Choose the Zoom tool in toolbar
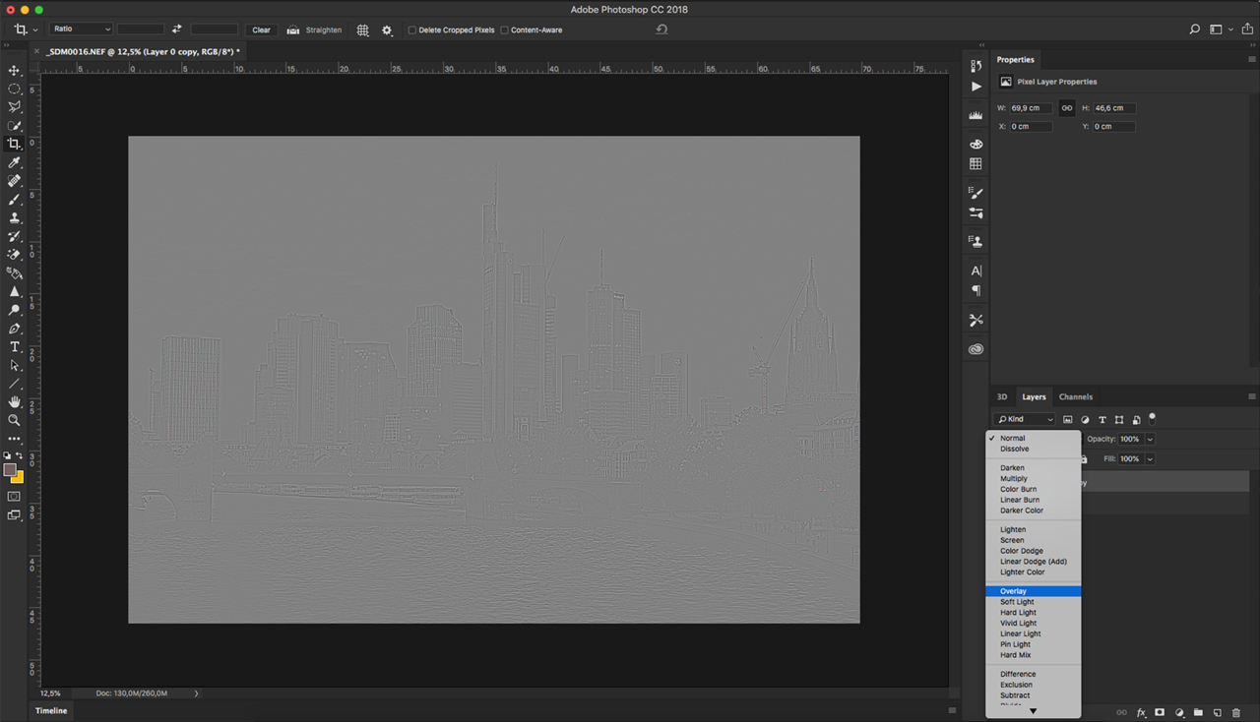 [14, 420]
